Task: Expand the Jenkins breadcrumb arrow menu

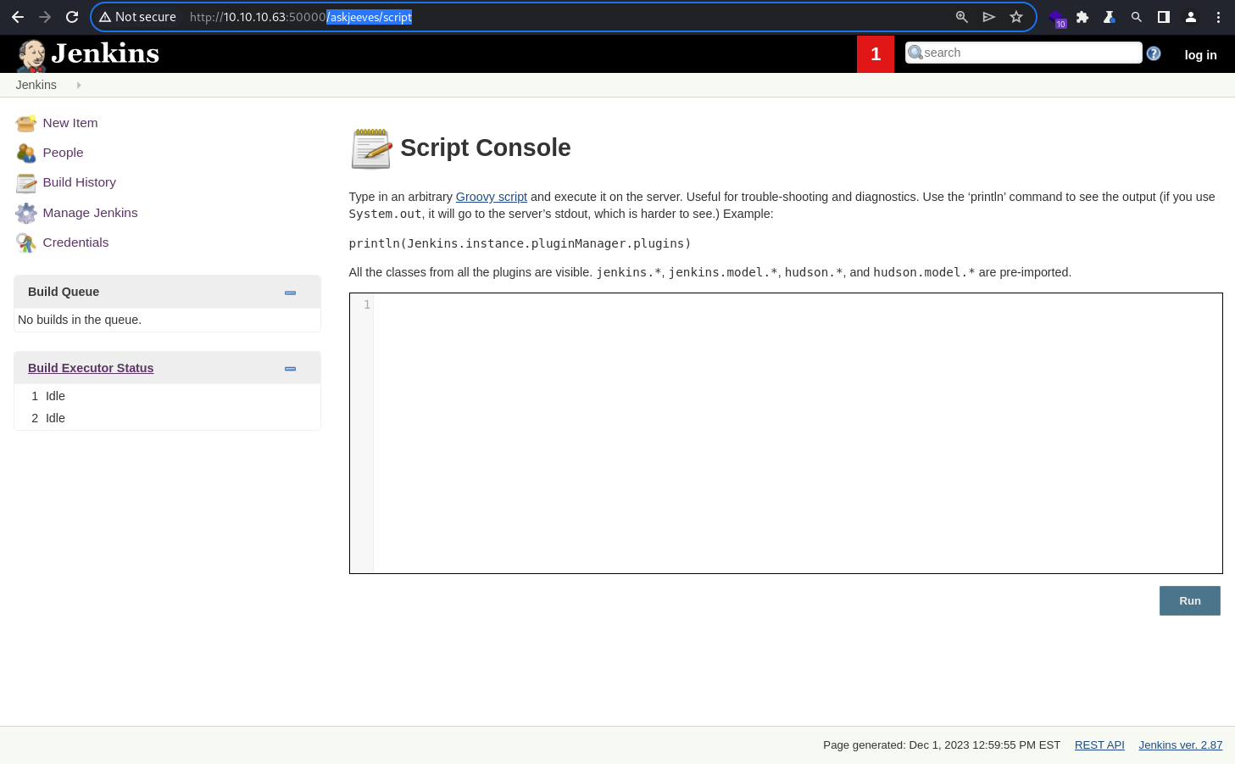Action: [x=79, y=85]
